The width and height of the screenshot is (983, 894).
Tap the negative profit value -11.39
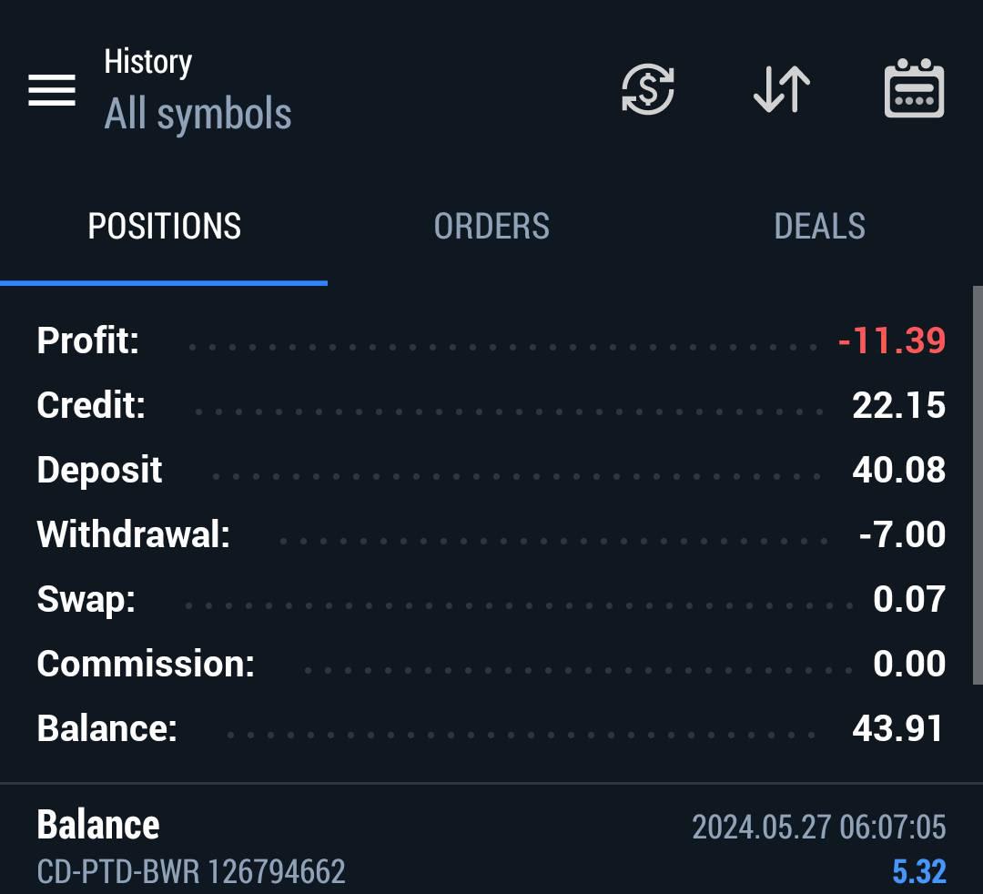(891, 340)
